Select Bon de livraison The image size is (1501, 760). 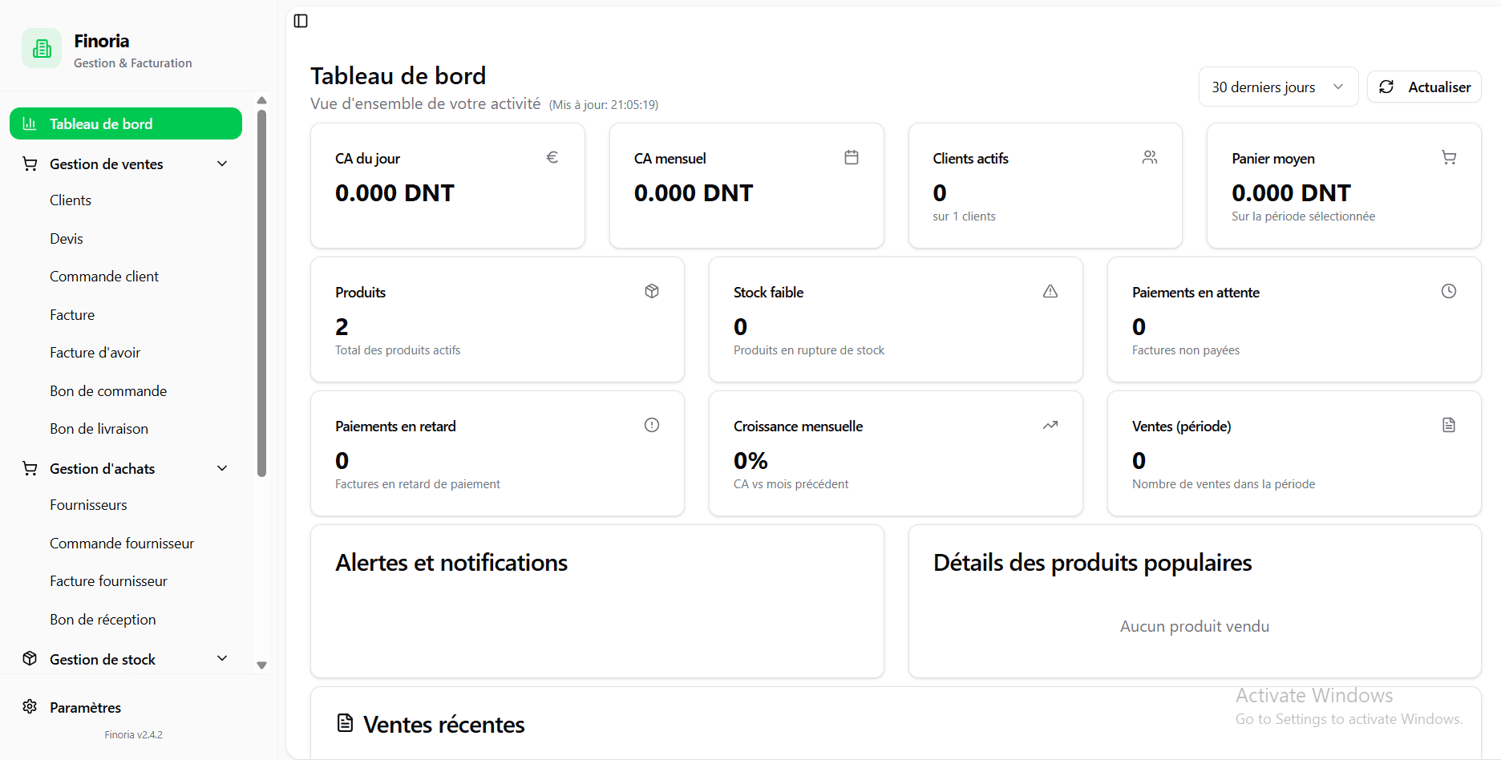point(99,429)
